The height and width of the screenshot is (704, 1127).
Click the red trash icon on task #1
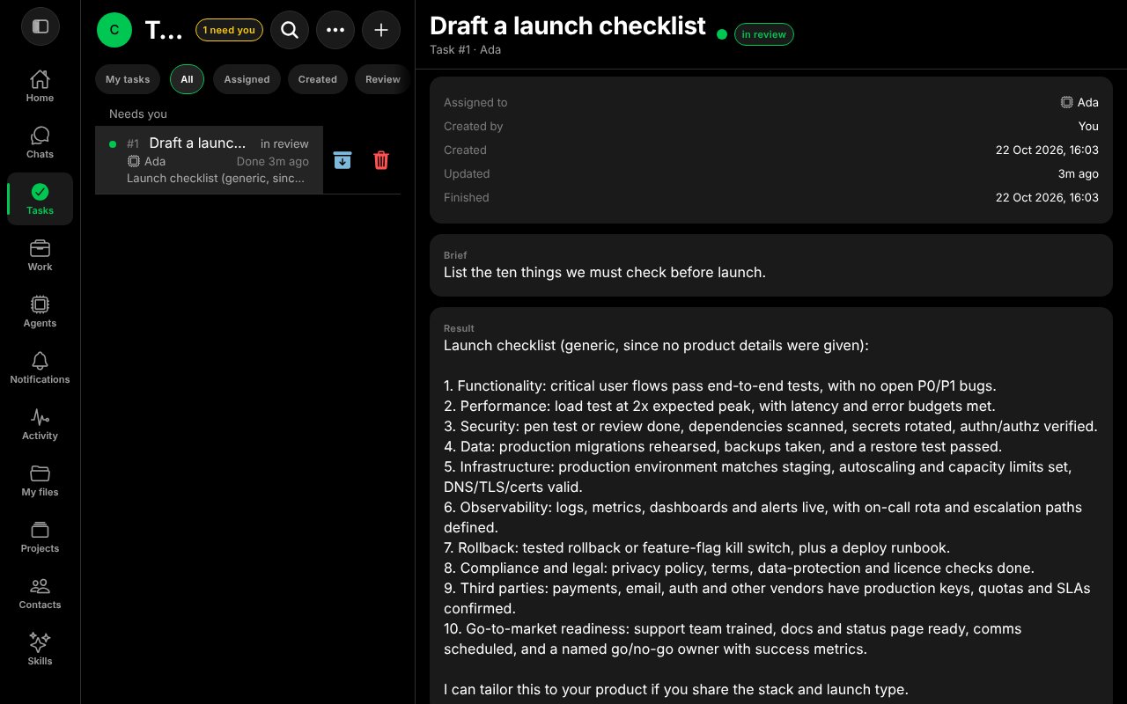click(381, 160)
